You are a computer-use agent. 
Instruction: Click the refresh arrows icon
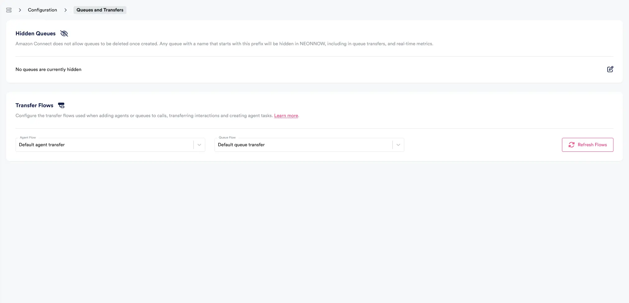click(571, 145)
